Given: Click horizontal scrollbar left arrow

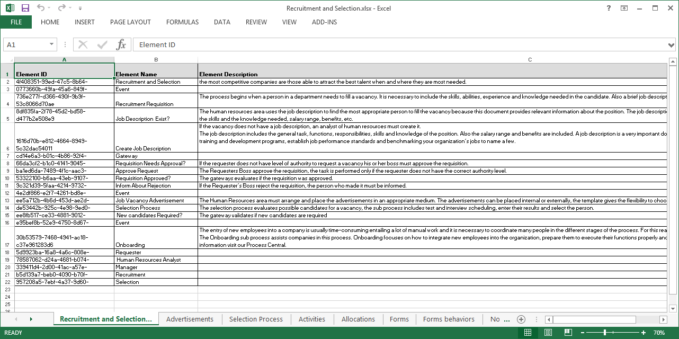Looking at the screenshot, I should point(549,319).
